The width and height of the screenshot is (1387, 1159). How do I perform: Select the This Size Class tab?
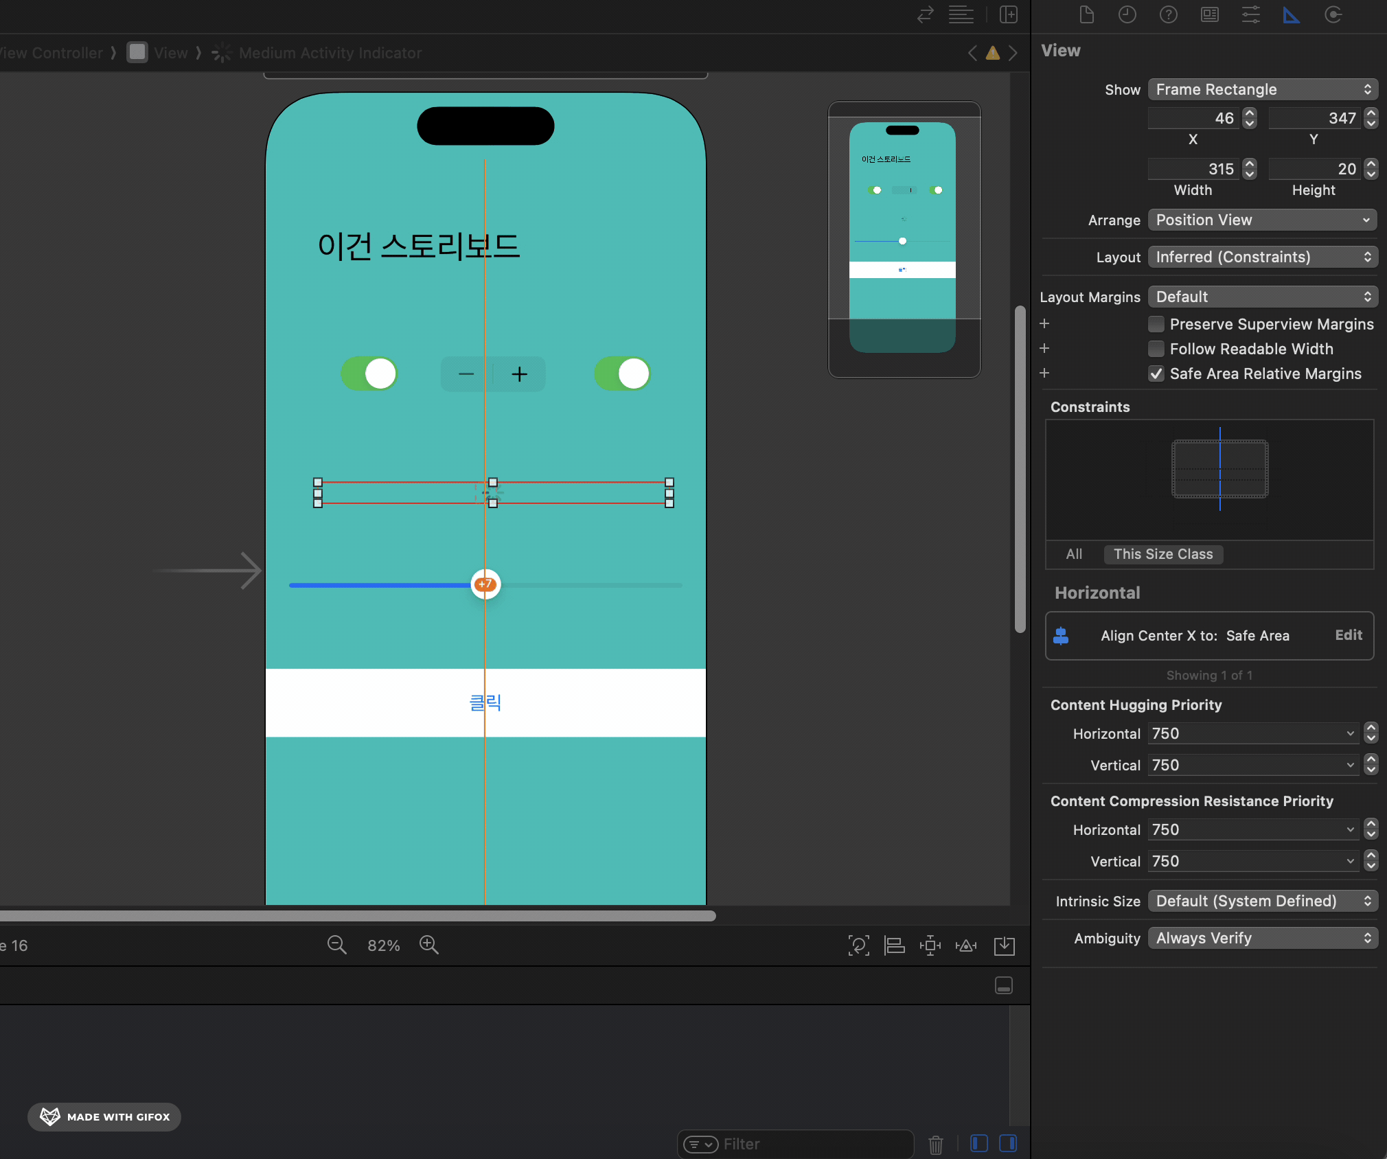click(x=1163, y=554)
